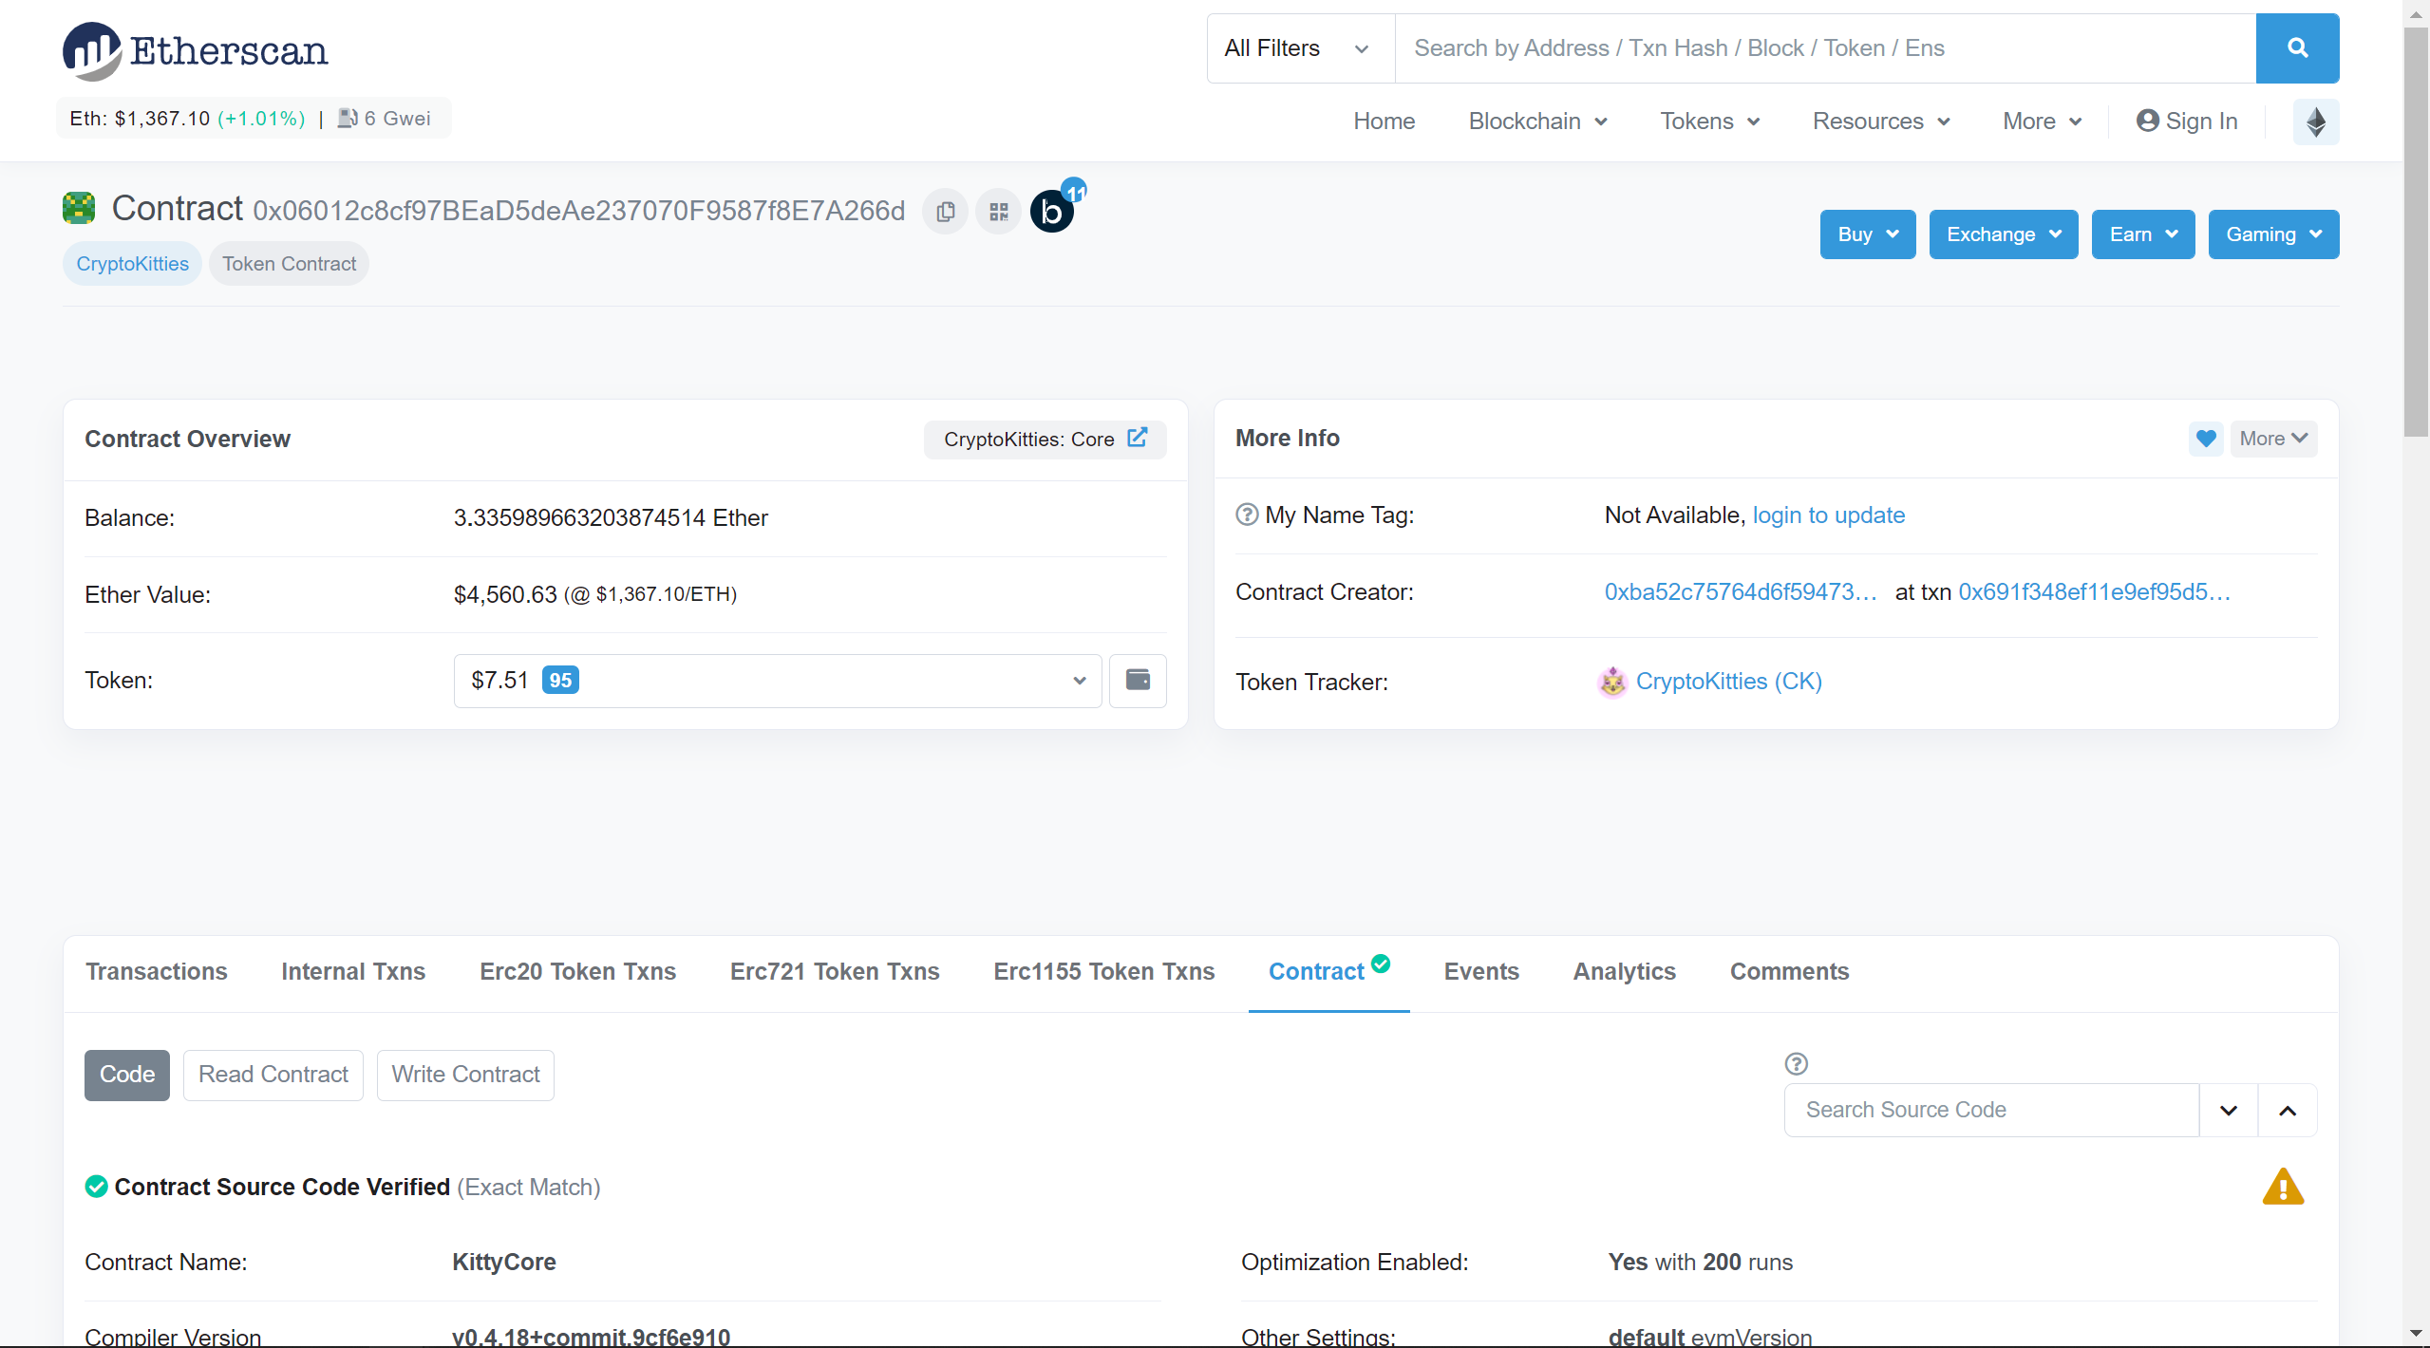Screen dimensions: 2430x1348
Task: Open the Erc721 Token Txns tab
Action: point(834,972)
